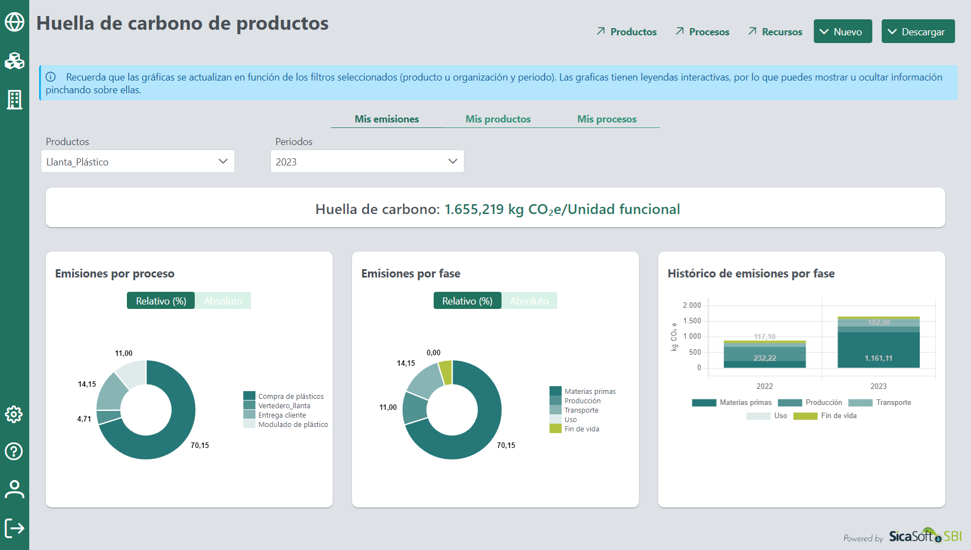
Task: Toggle Producción legend in Histórico chart
Action: (x=810, y=403)
